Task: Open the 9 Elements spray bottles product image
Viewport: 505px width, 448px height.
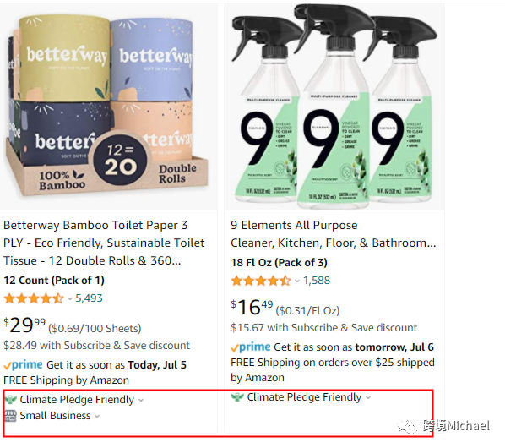Action: (x=334, y=107)
